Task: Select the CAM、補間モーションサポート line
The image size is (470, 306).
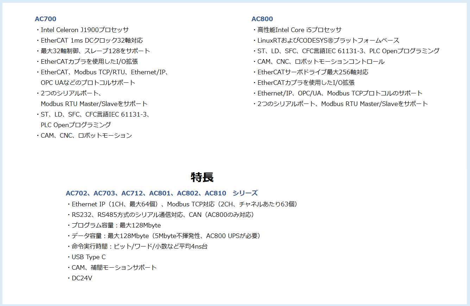Action: 112,268
